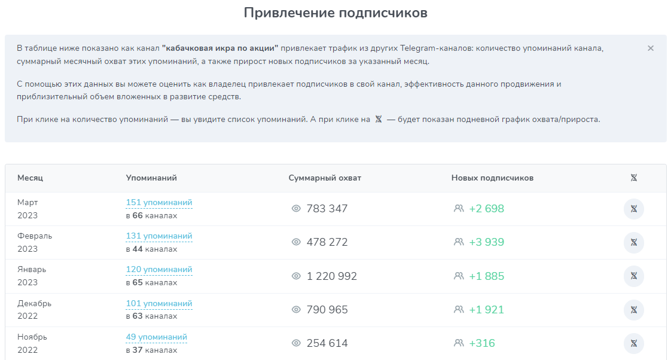The width and height of the screenshot is (671, 360).
Task: Open the 49 упоминаний list
Action: coord(156,337)
